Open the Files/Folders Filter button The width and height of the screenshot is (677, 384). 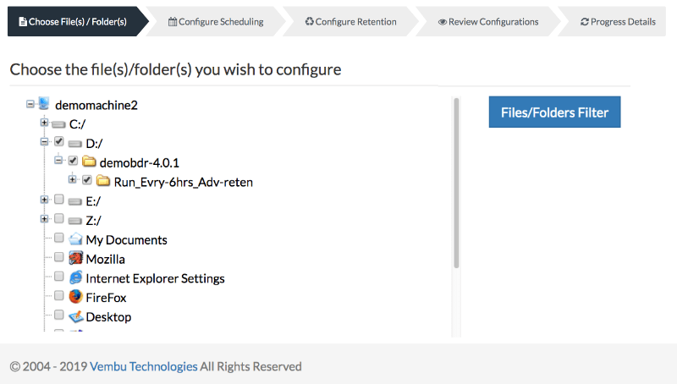[x=554, y=112]
